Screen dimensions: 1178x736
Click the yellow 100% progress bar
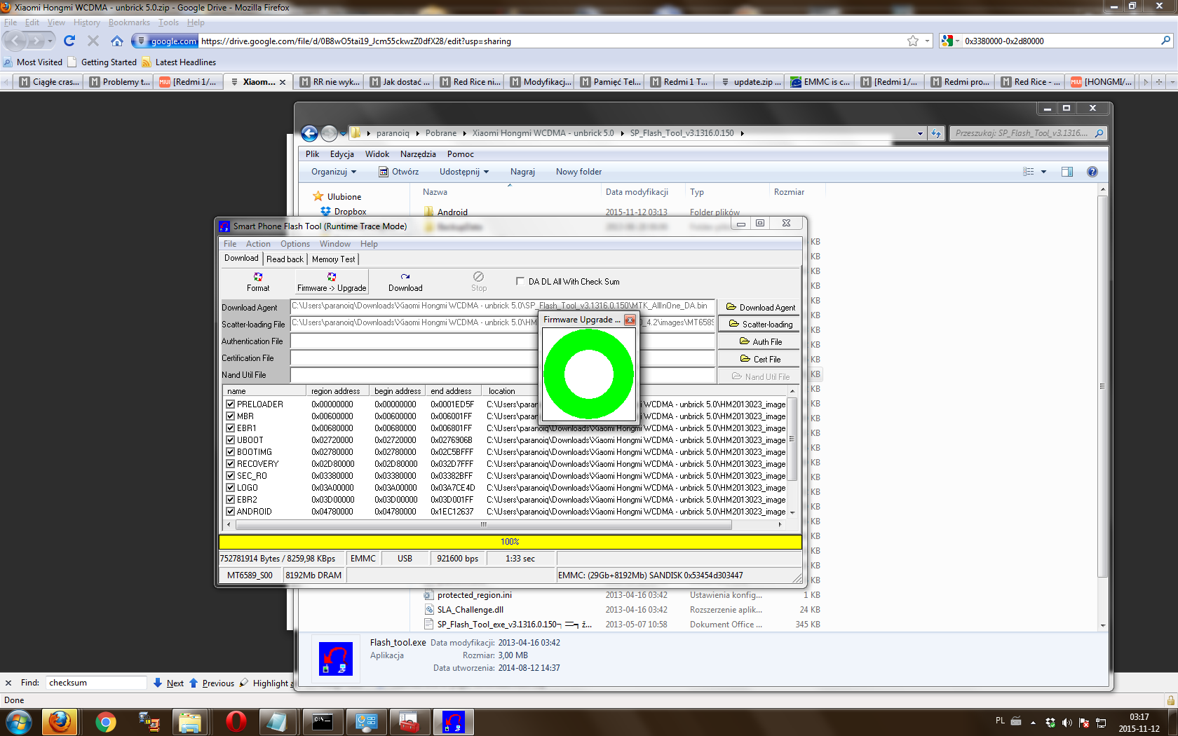[510, 542]
